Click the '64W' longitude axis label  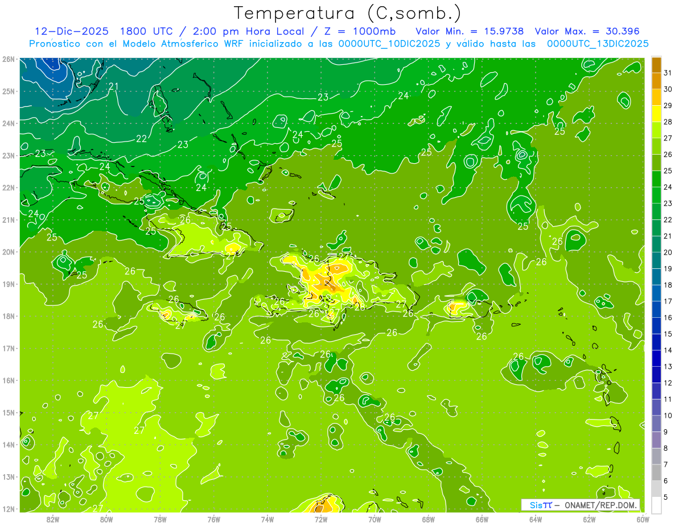tap(536, 519)
